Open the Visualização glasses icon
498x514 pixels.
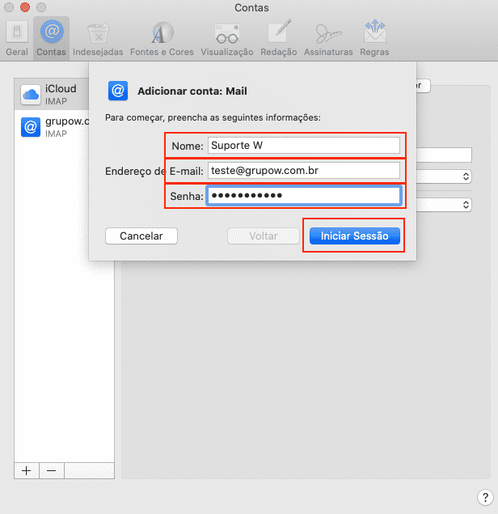click(x=227, y=33)
